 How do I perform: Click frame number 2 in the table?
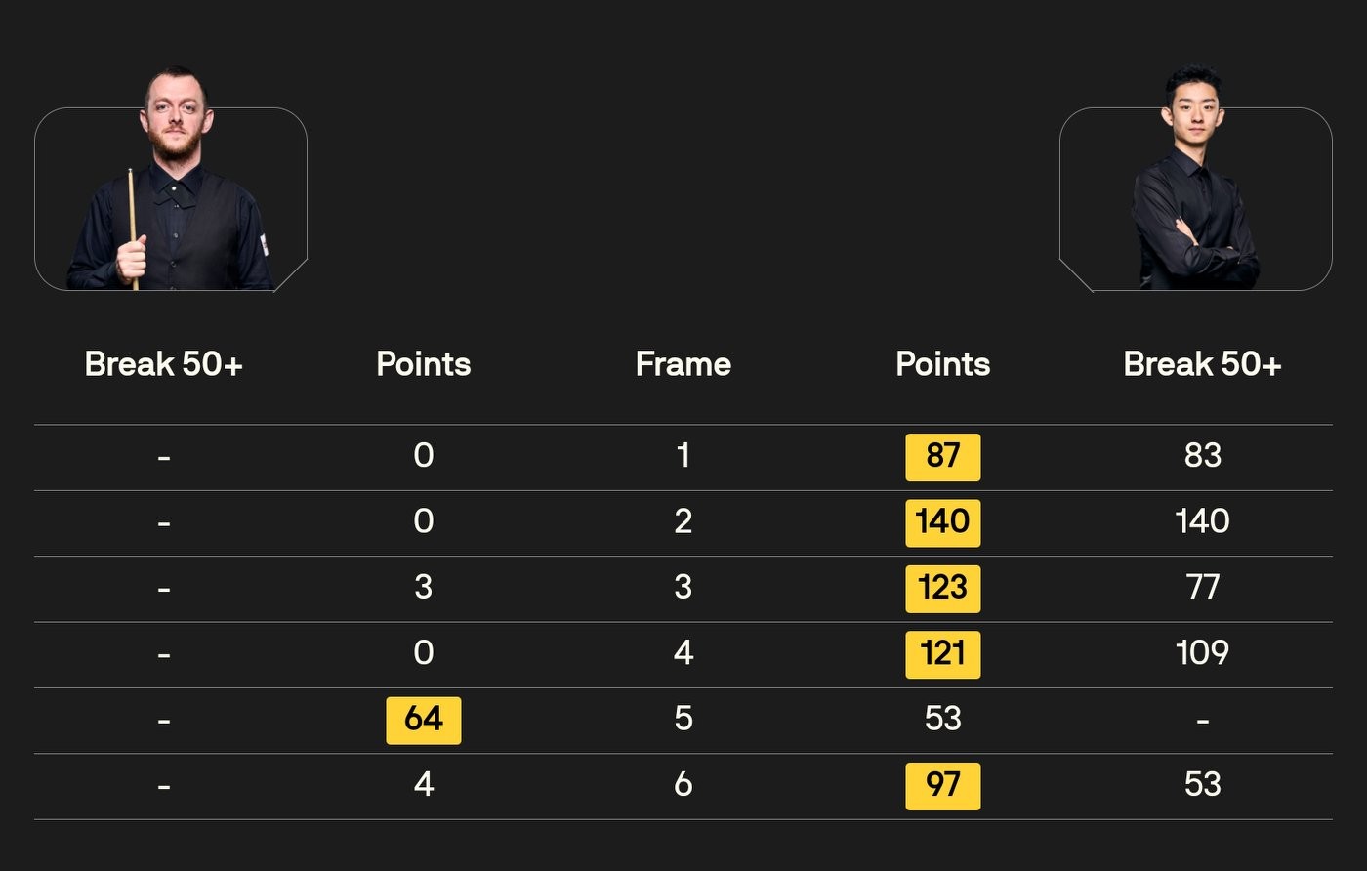coord(683,521)
